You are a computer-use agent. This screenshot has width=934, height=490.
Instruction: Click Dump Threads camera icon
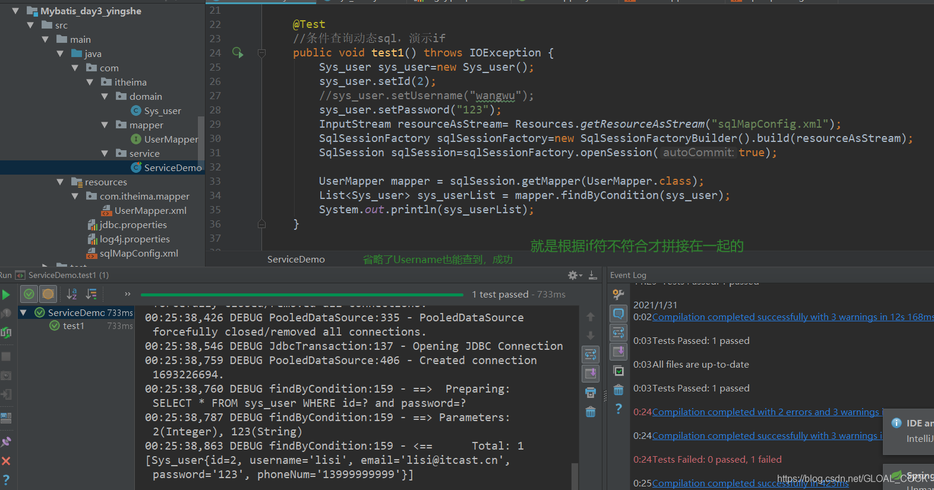tap(6, 375)
